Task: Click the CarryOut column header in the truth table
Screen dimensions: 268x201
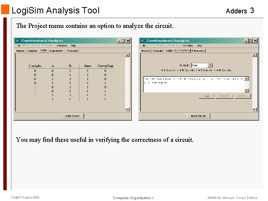Action: [x=105, y=66]
